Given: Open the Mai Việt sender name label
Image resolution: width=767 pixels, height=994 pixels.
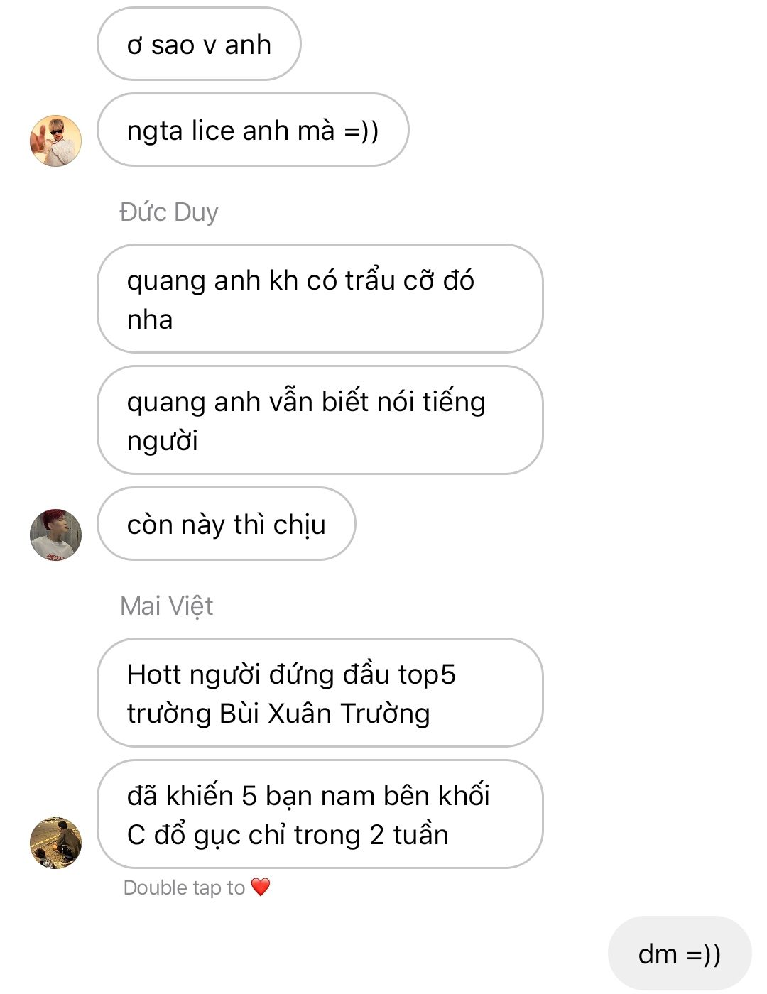Looking at the screenshot, I should coord(167,606).
